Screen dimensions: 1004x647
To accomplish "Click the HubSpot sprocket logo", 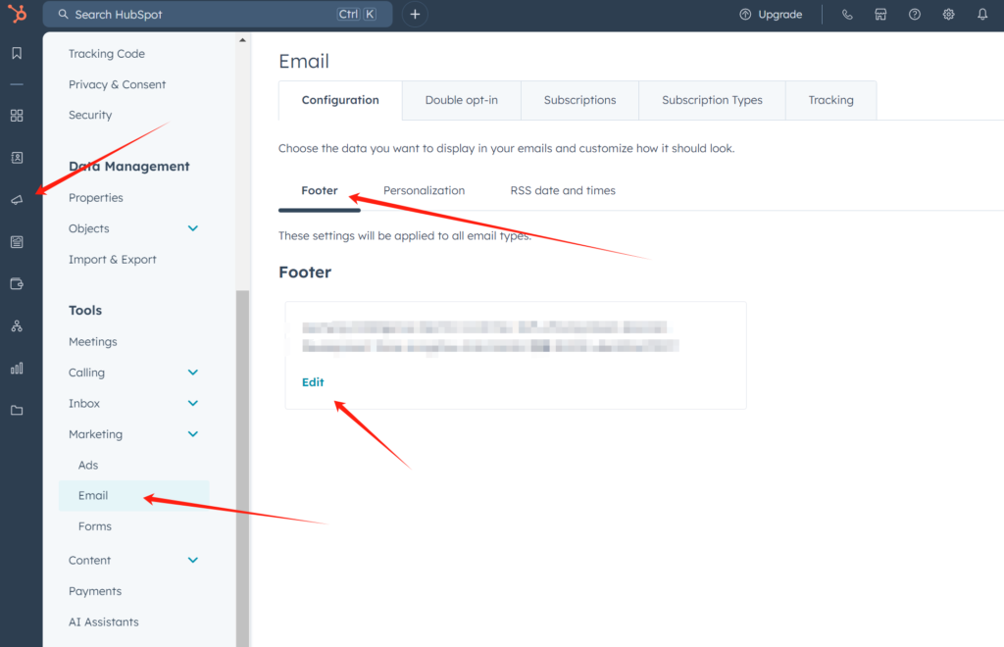I will [17, 15].
